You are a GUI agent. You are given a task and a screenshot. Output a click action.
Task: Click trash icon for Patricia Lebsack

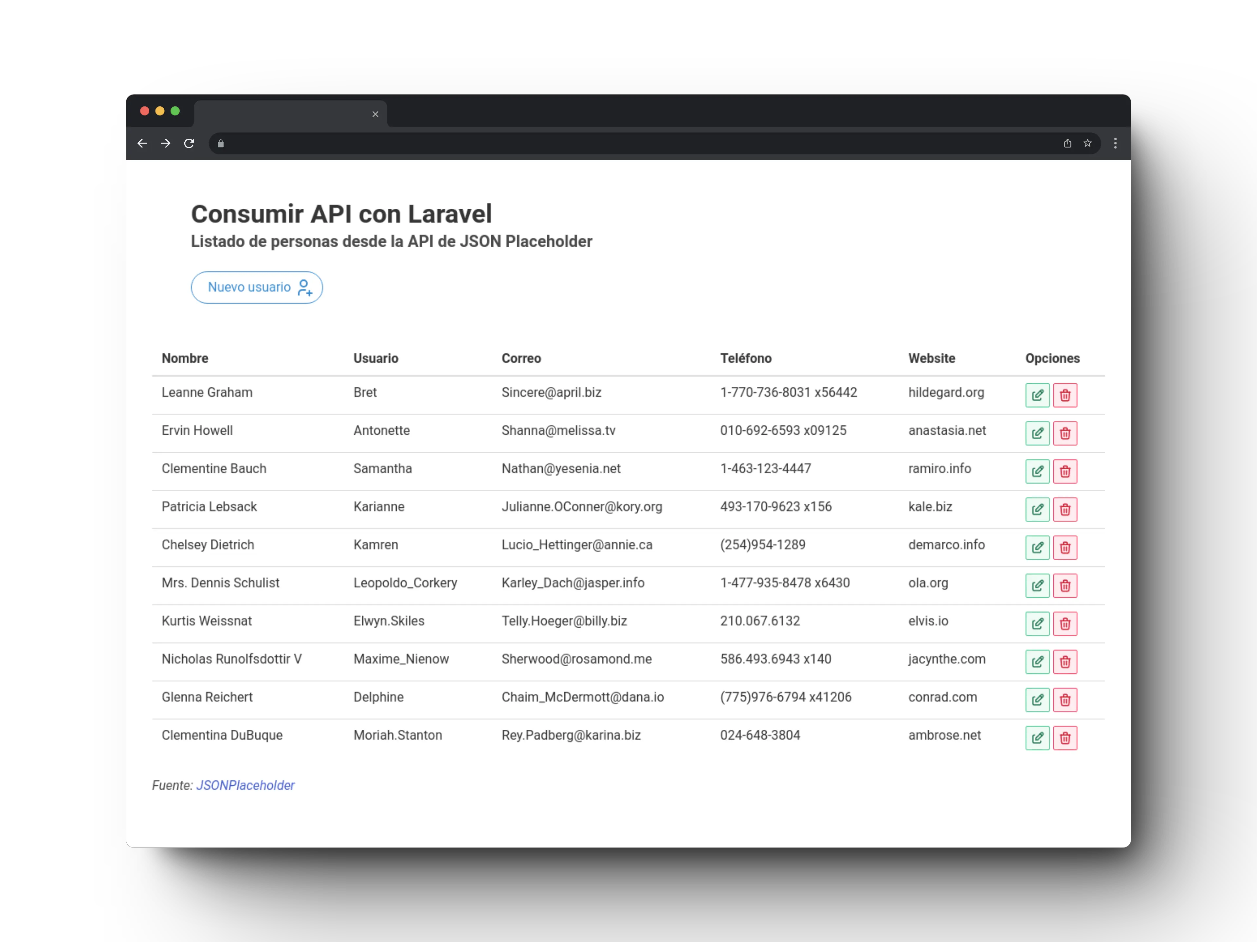tap(1065, 509)
